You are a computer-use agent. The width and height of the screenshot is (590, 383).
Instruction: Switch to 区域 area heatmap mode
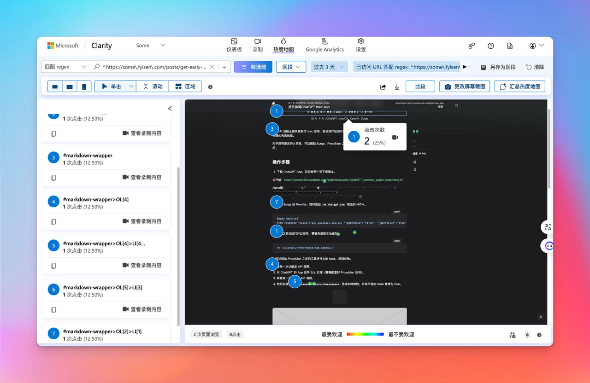(185, 86)
